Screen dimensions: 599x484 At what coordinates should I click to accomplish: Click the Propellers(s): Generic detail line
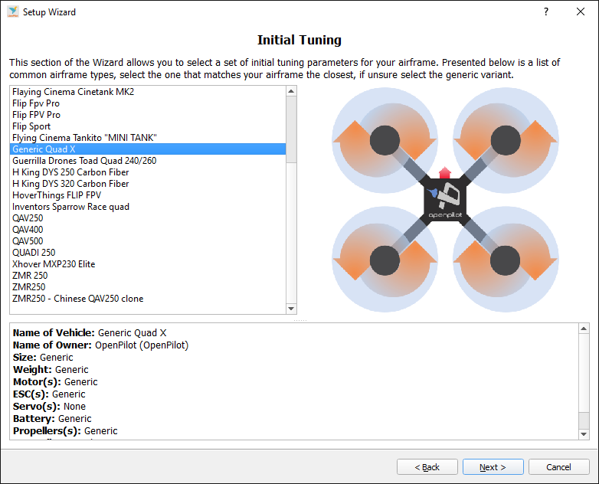pyautogui.click(x=65, y=430)
